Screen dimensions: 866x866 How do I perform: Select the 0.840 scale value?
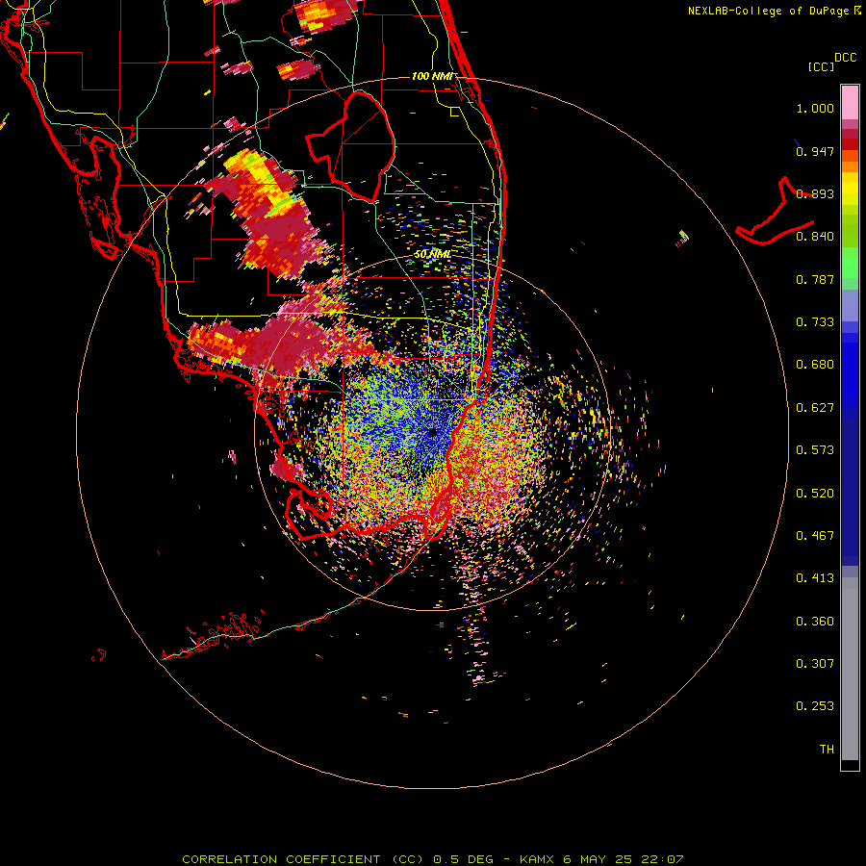coord(815,237)
